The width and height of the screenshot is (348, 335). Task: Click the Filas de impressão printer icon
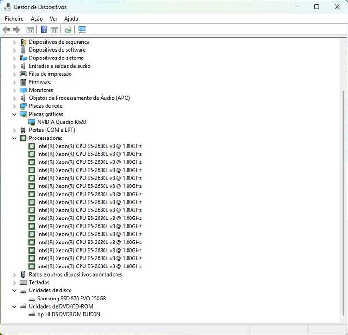(x=23, y=74)
